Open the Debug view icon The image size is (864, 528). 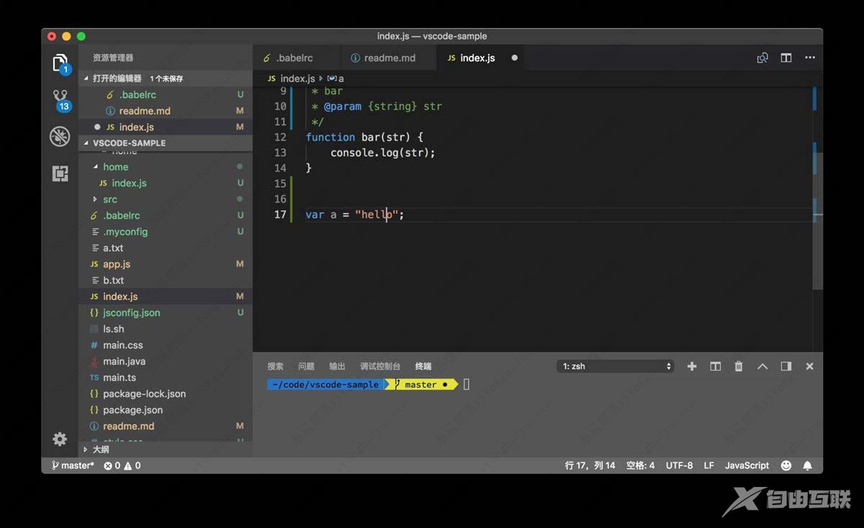coord(60,136)
